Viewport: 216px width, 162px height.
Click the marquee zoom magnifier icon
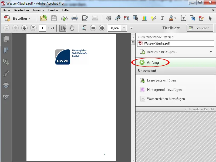[x=85, y=28]
